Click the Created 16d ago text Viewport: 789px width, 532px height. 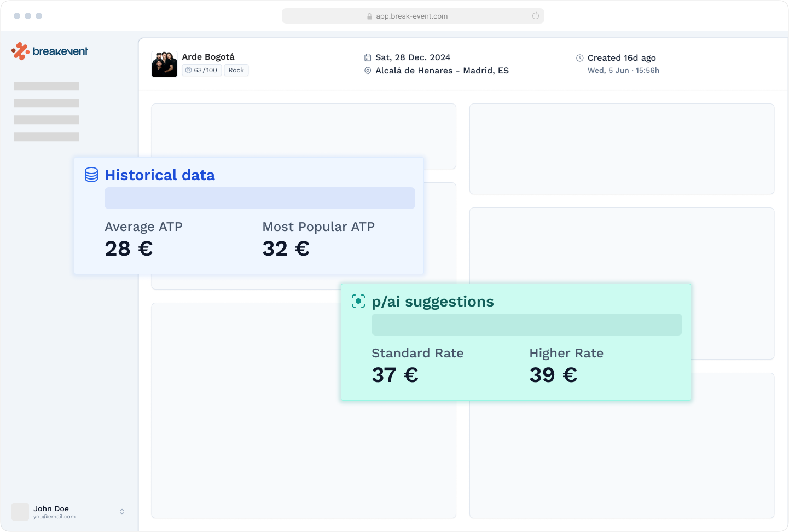(622, 58)
